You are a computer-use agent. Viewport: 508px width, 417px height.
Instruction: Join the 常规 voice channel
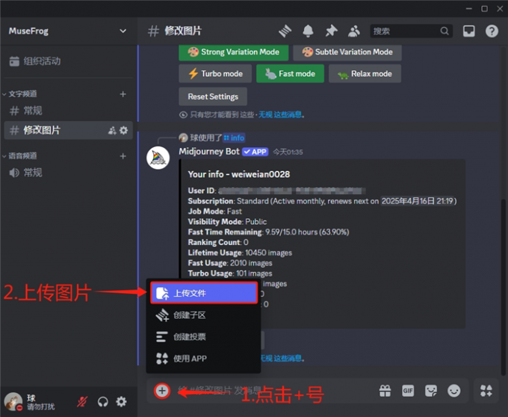tap(68, 173)
